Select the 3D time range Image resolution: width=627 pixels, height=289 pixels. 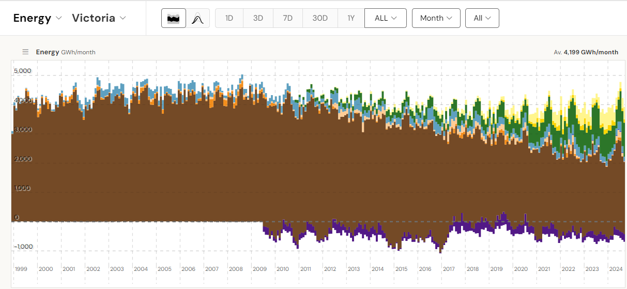point(258,18)
